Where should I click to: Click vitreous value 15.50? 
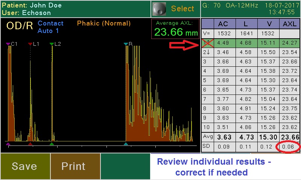[x=268, y=52]
